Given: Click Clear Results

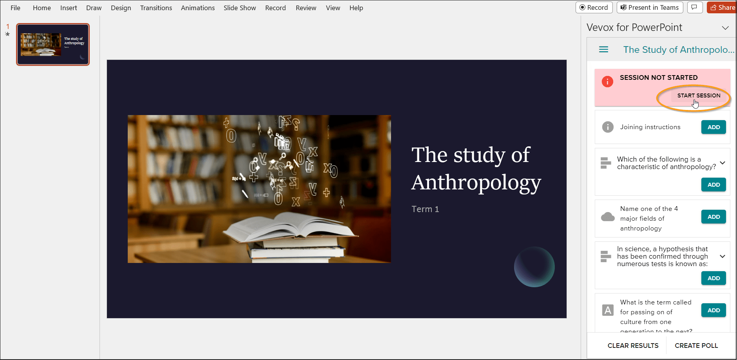Looking at the screenshot, I should coord(633,346).
